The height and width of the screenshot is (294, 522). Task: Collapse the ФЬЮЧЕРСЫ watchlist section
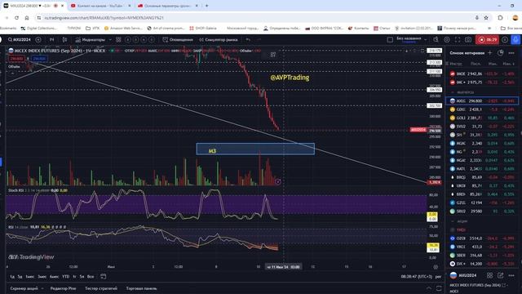point(453,92)
